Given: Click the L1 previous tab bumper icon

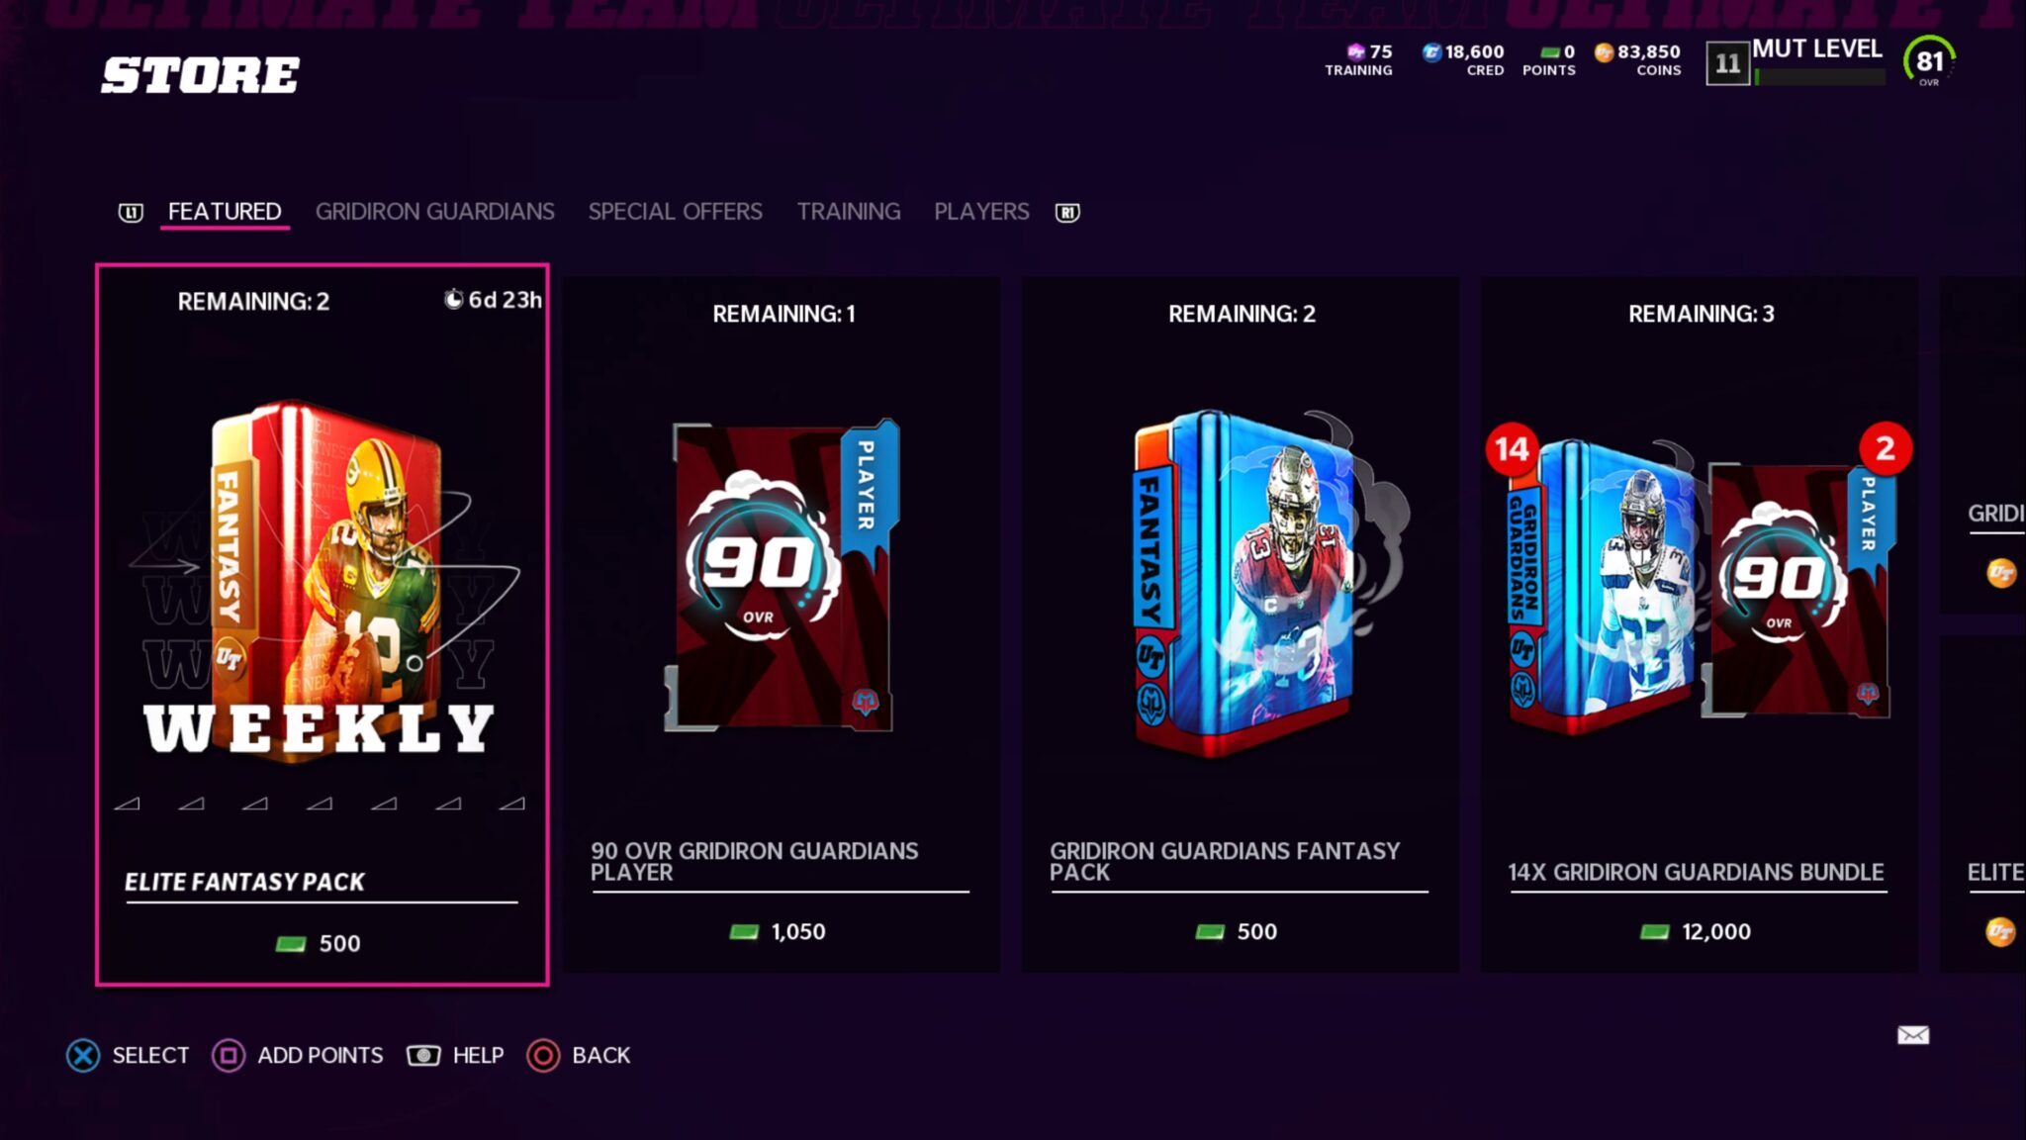Looking at the screenshot, I should (131, 213).
